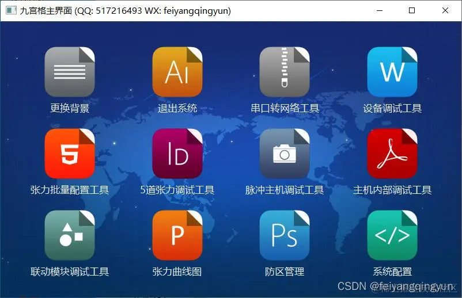Open the Ps 防区管理 icon
The image size is (462, 298).
(x=285, y=235)
